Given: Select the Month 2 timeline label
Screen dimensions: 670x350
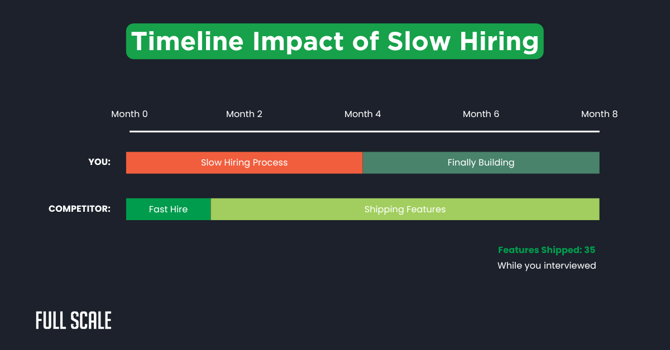Looking at the screenshot, I should coord(244,114).
